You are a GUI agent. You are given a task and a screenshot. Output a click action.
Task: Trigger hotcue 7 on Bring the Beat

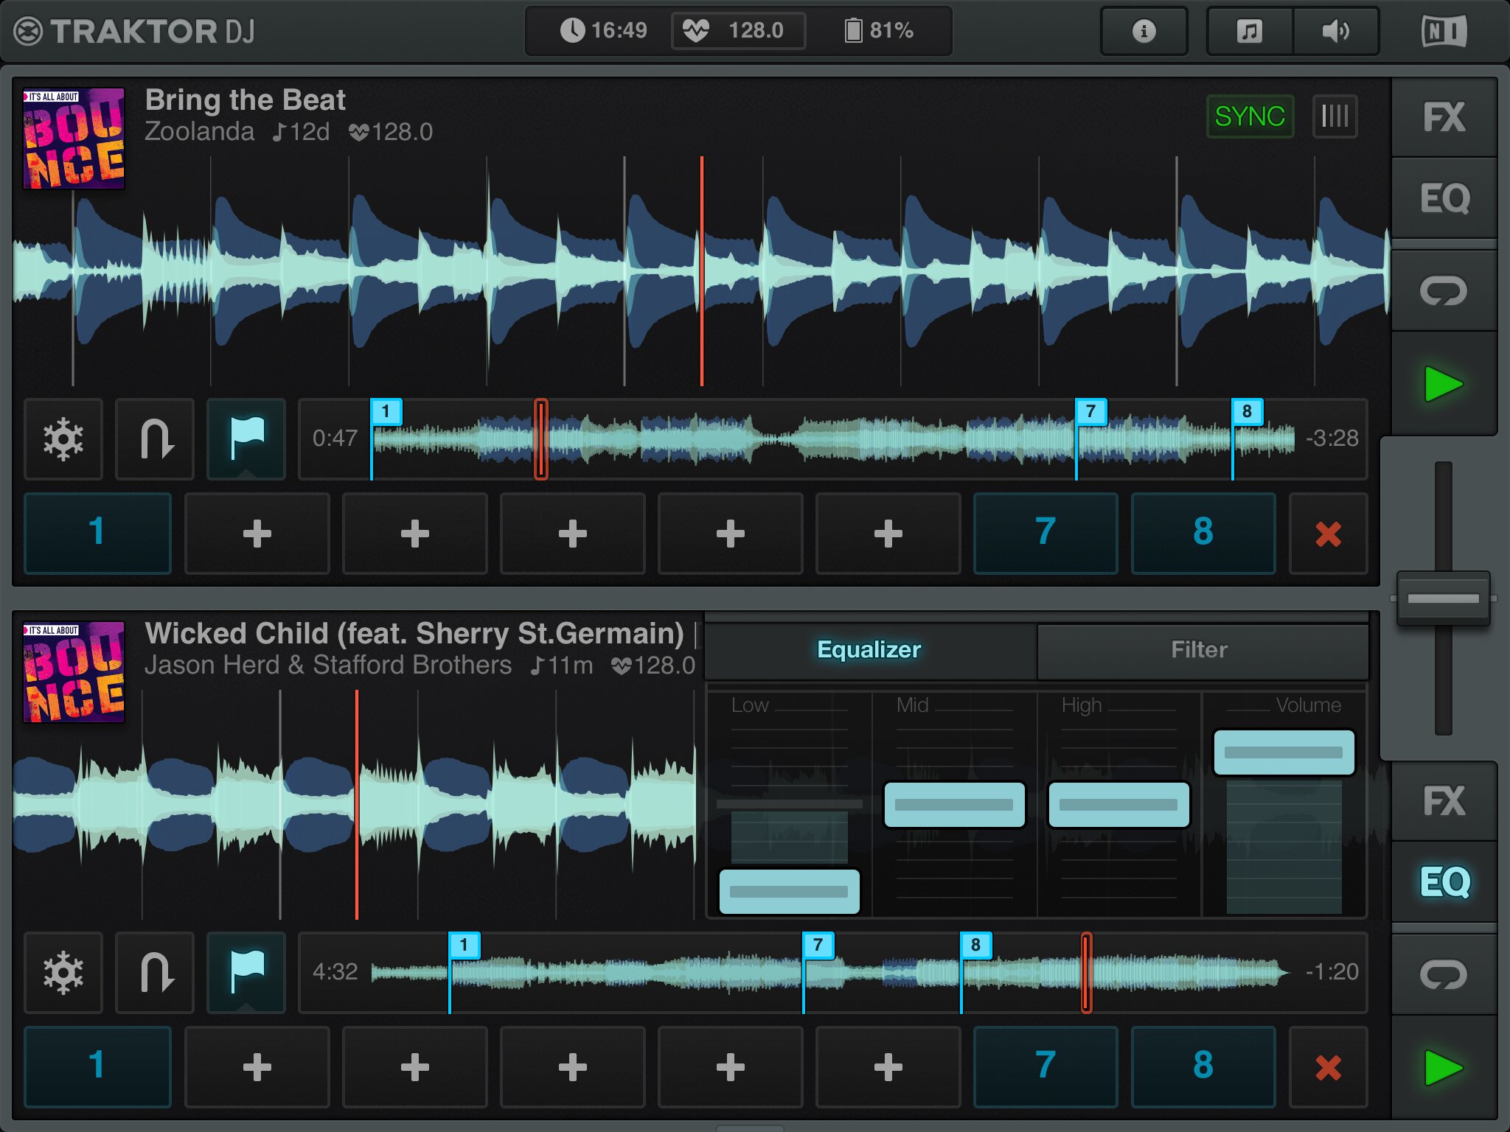click(1045, 533)
